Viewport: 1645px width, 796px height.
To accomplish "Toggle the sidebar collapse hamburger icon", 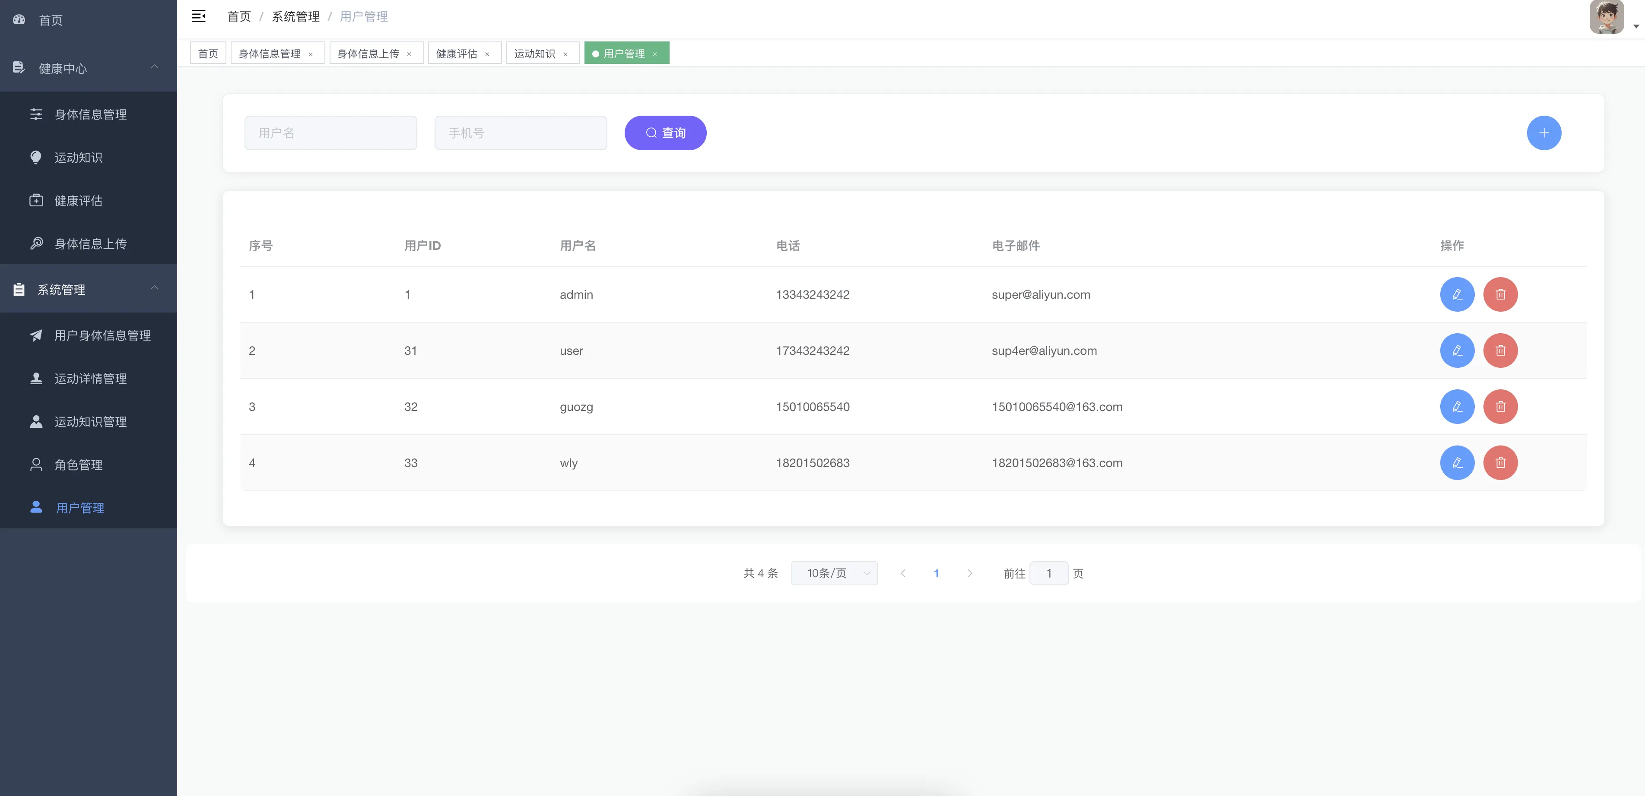I will (x=199, y=16).
